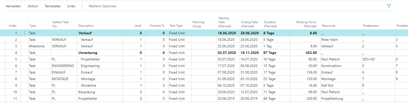The image size is (408, 103).
Task: Click the Predecessor column header
Action: [371, 26]
